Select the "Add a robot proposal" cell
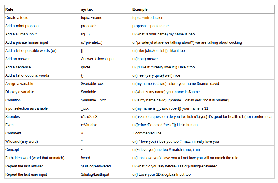 coord(22,26)
